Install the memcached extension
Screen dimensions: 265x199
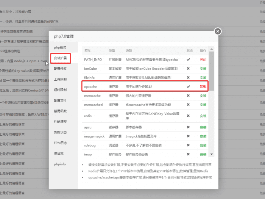point(203,105)
